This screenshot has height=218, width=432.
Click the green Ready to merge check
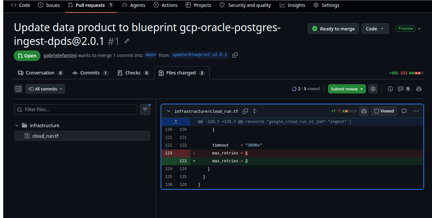tap(315, 29)
